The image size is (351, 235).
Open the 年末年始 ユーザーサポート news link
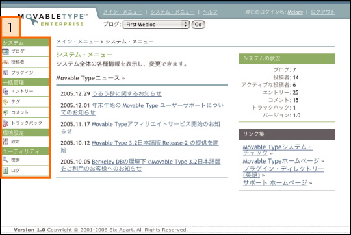click(142, 108)
